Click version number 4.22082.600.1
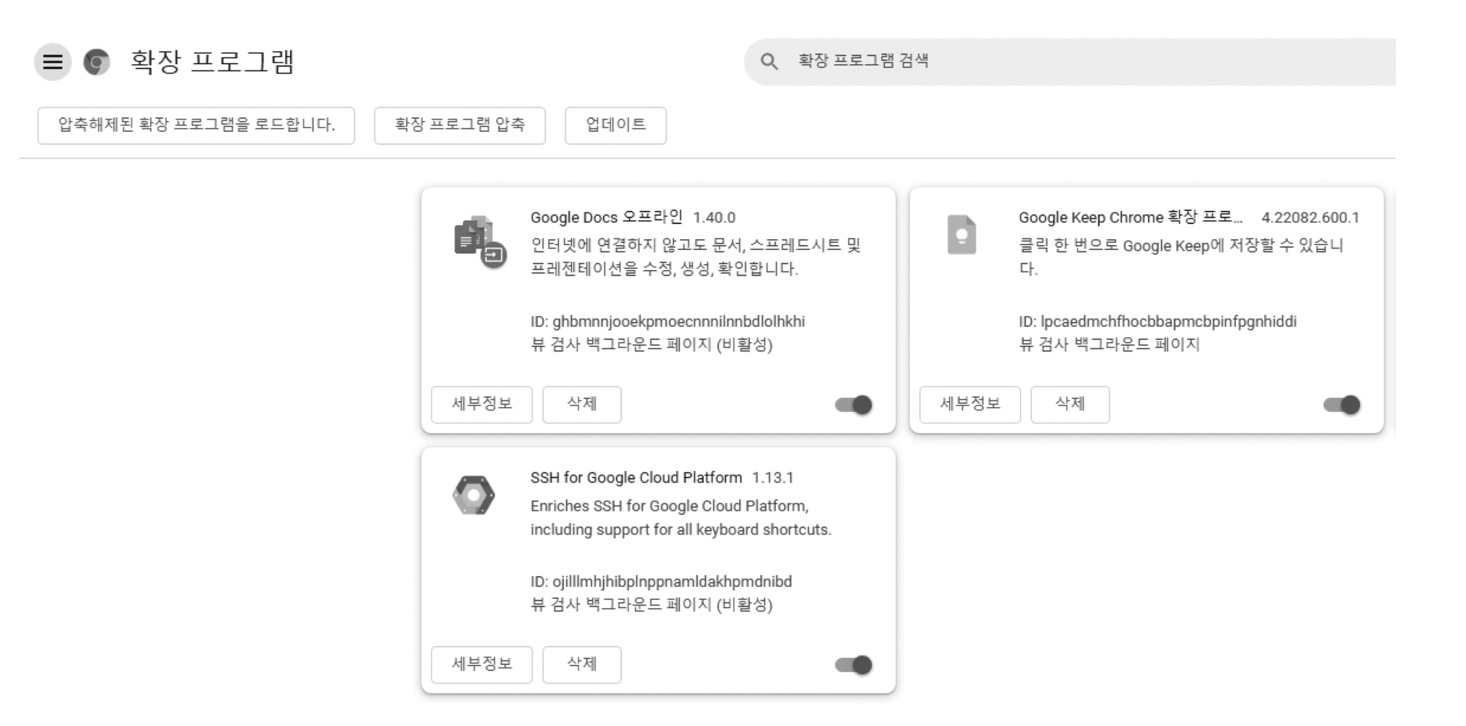1466x726 pixels. pos(1310,218)
